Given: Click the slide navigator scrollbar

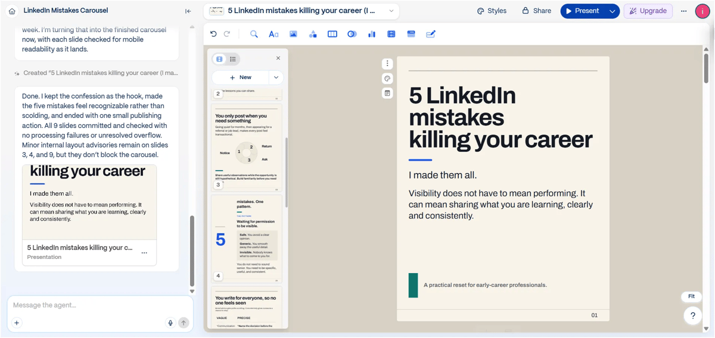Looking at the screenshot, I should [x=287, y=173].
